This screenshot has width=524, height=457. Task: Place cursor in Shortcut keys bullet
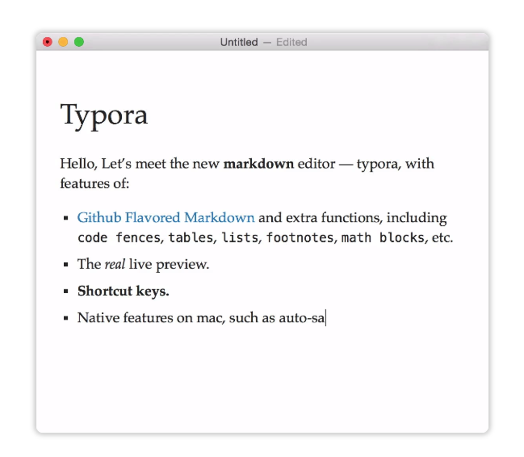pos(123,291)
